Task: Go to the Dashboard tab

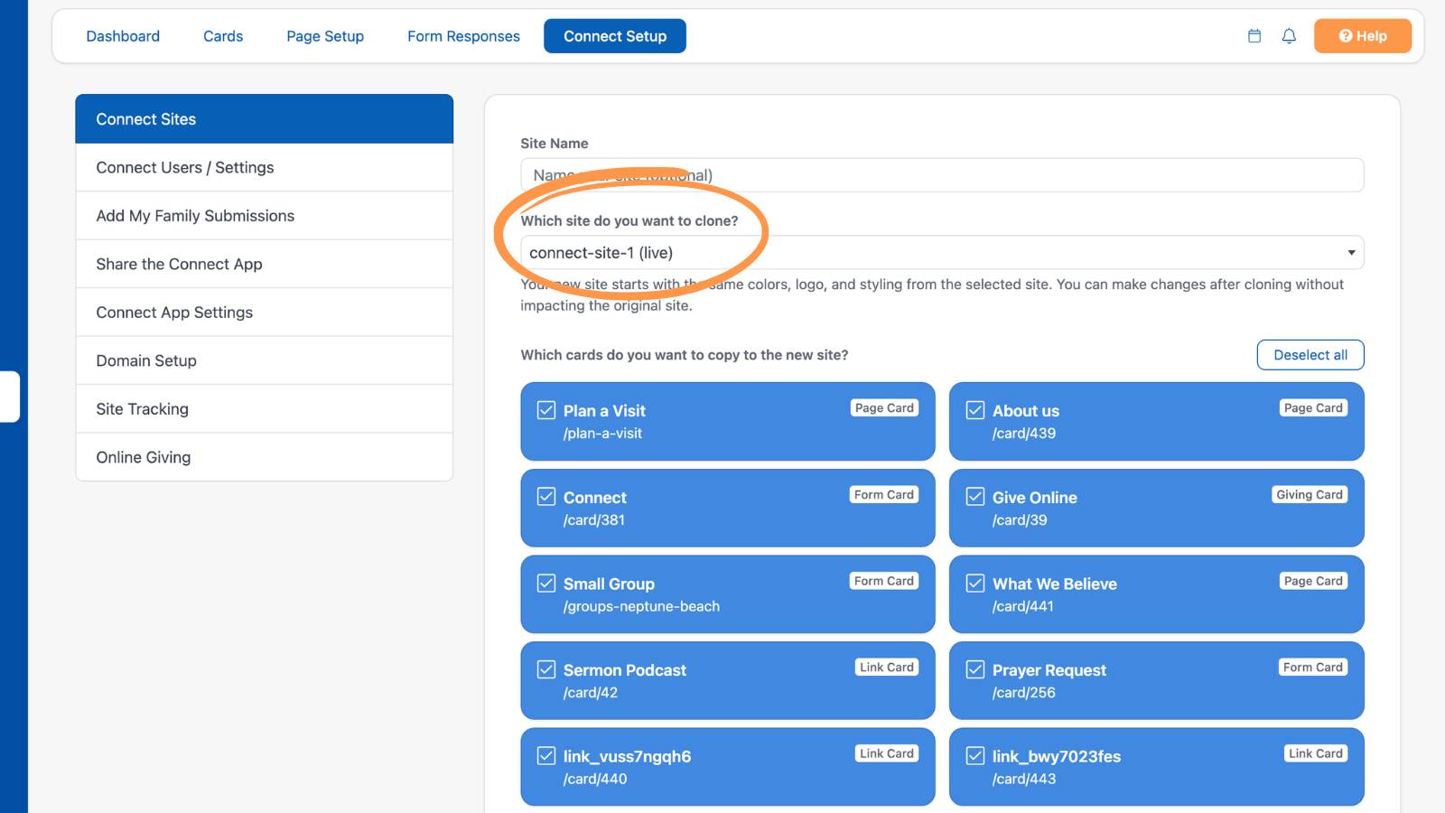Action: pyautogui.click(x=123, y=36)
